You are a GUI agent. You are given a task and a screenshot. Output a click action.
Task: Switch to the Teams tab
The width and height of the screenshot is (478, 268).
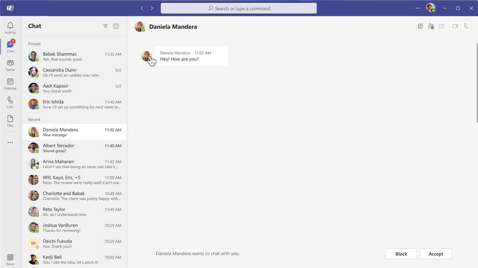point(10,66)
